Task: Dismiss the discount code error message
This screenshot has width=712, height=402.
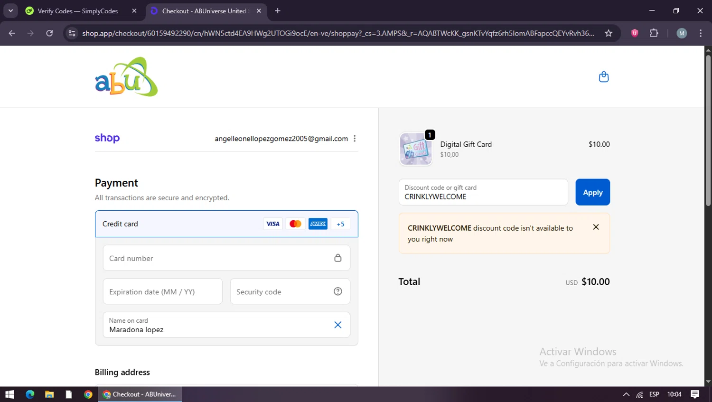Action: pyautogui.click(x=596, y=227)
